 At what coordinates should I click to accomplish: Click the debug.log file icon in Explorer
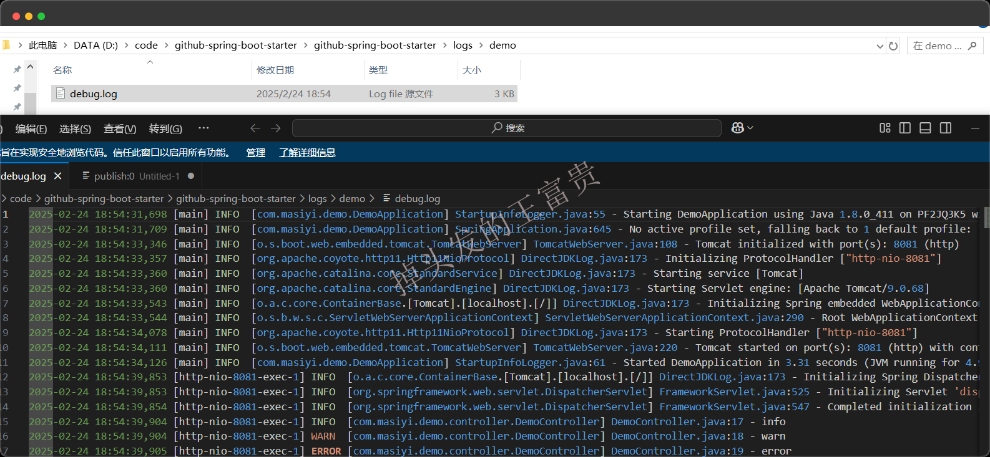[x=61, y=94]
